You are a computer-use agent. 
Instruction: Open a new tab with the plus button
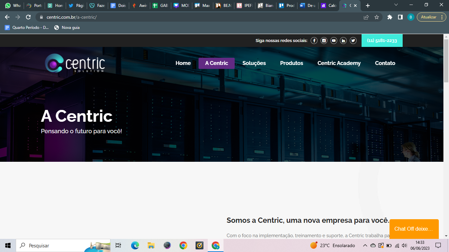(368, 6)
